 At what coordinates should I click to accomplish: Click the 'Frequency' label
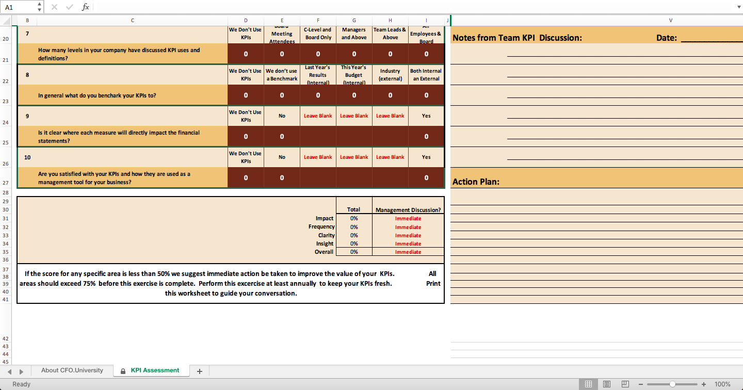click(x=321, y=226)
